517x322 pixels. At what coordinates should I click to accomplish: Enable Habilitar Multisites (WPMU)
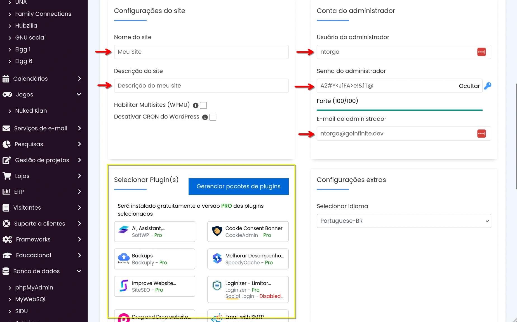coord(203,105)
